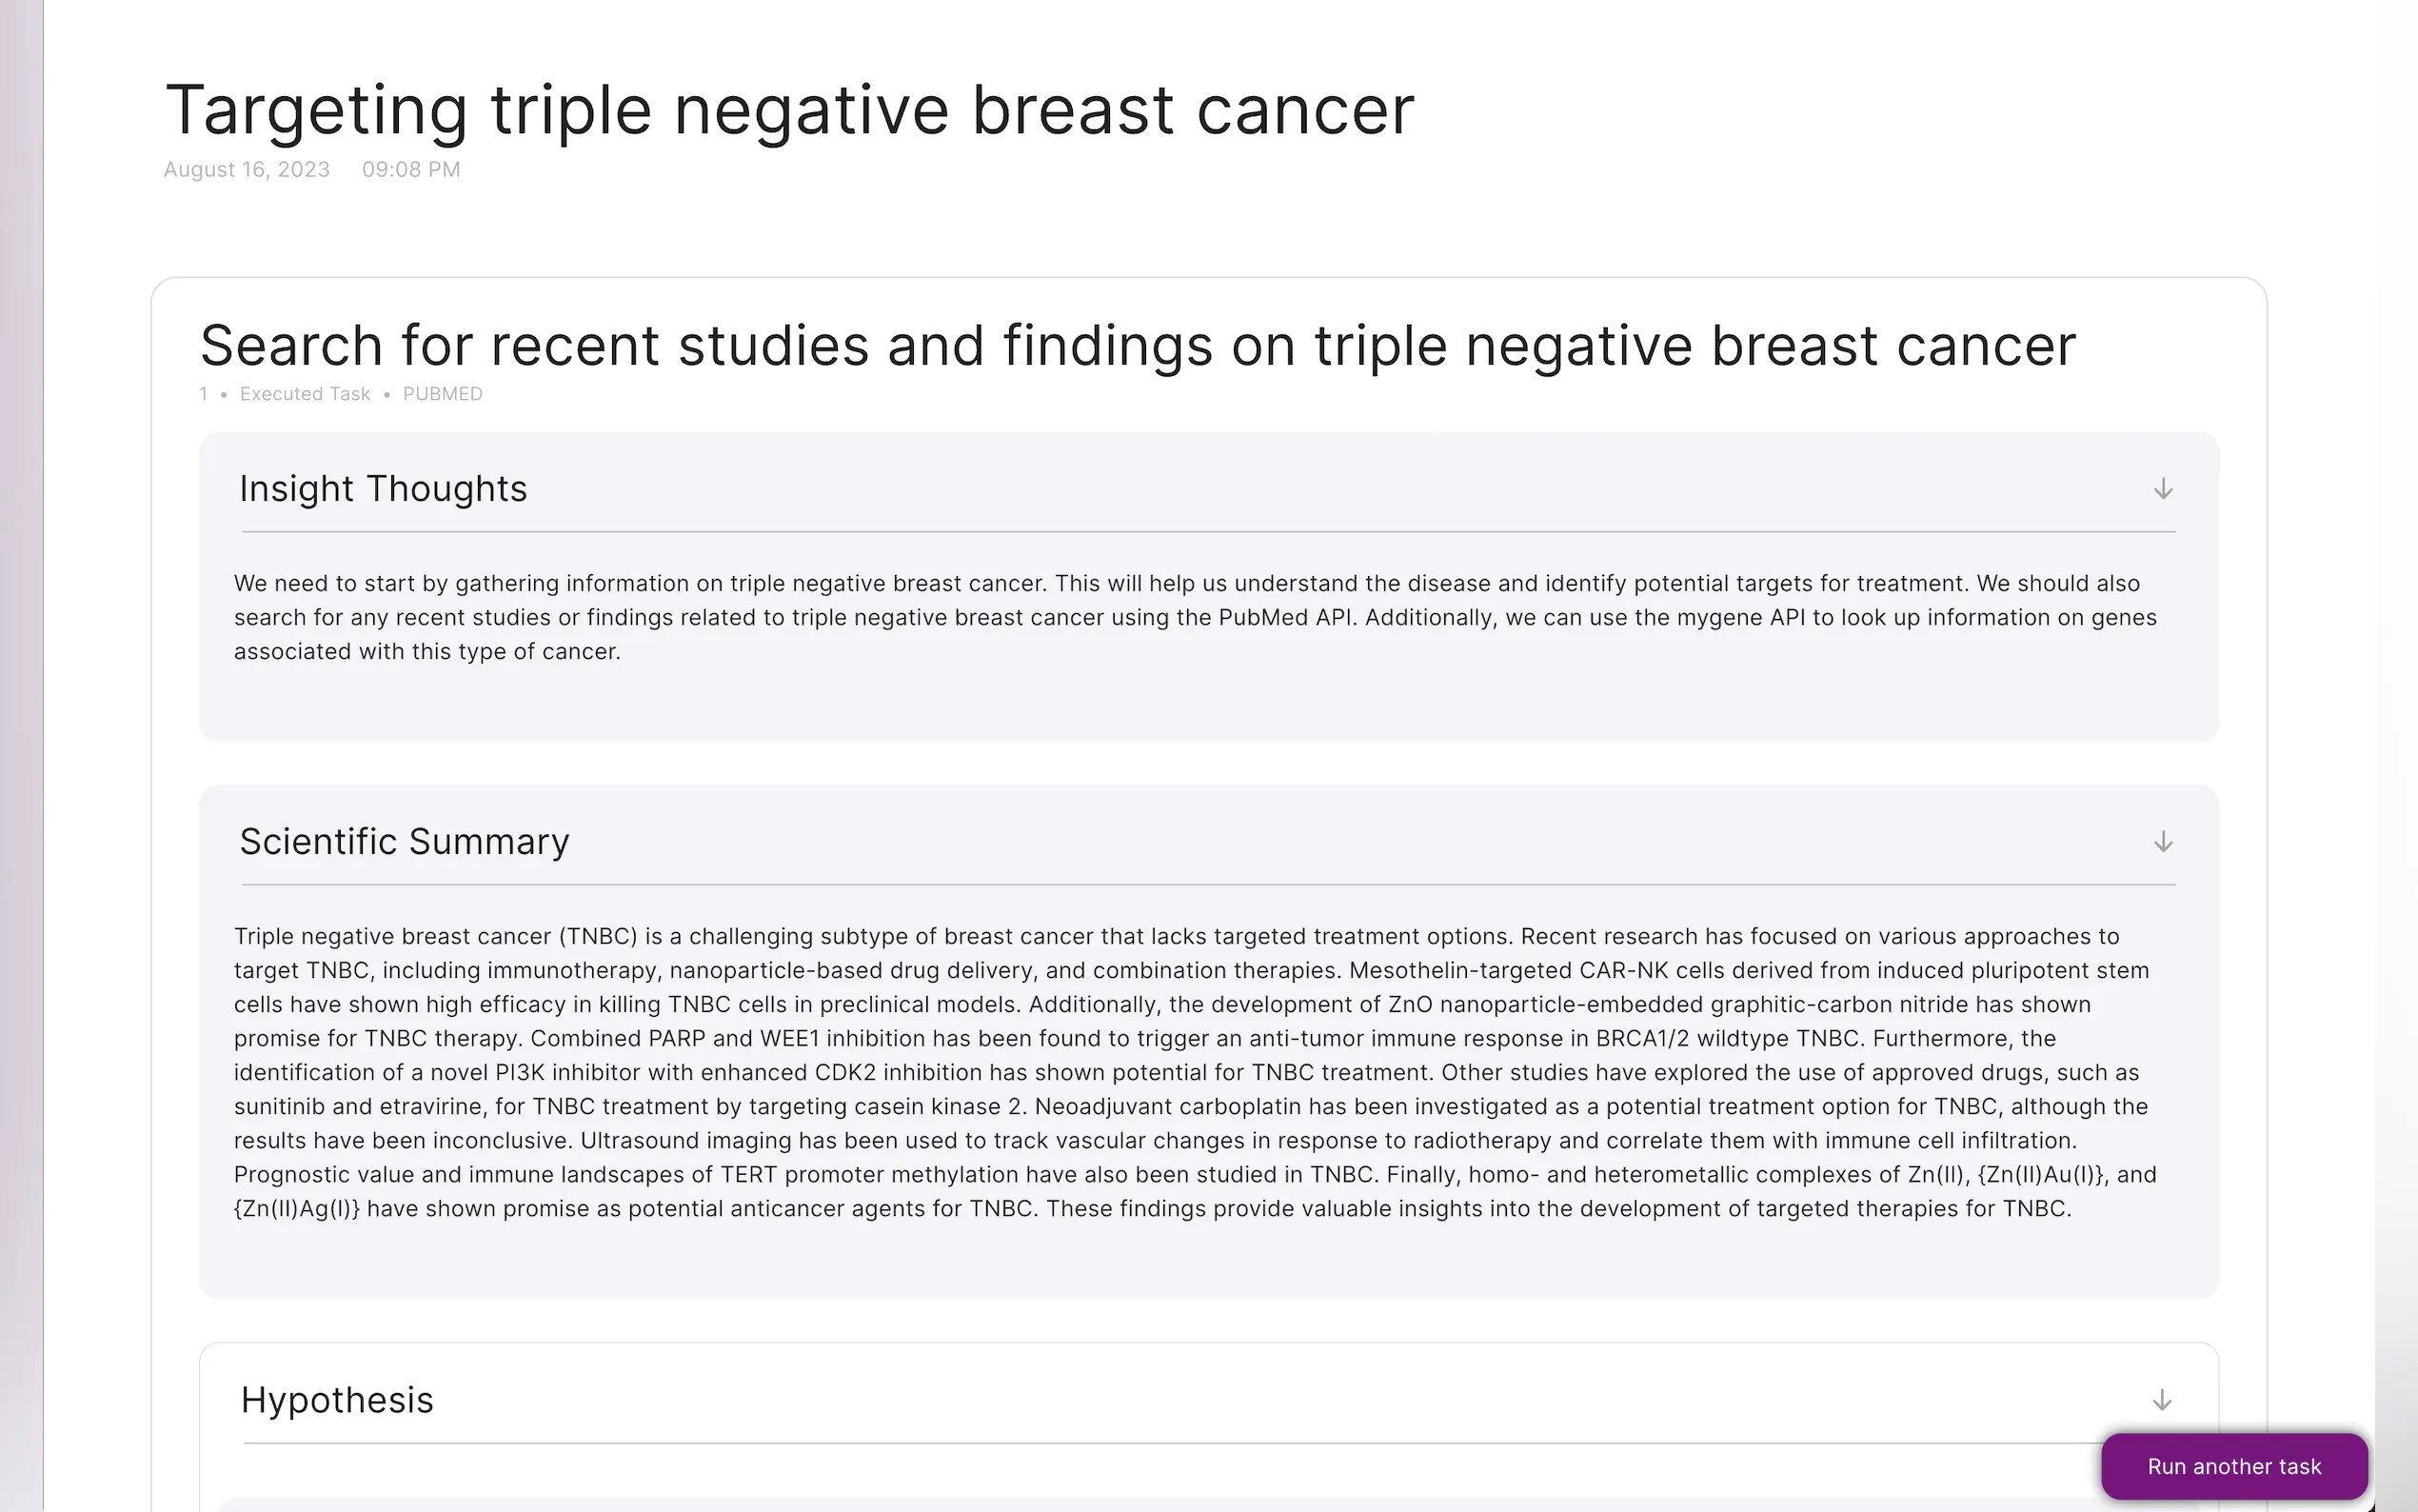Click the task number 1 label

204,394
